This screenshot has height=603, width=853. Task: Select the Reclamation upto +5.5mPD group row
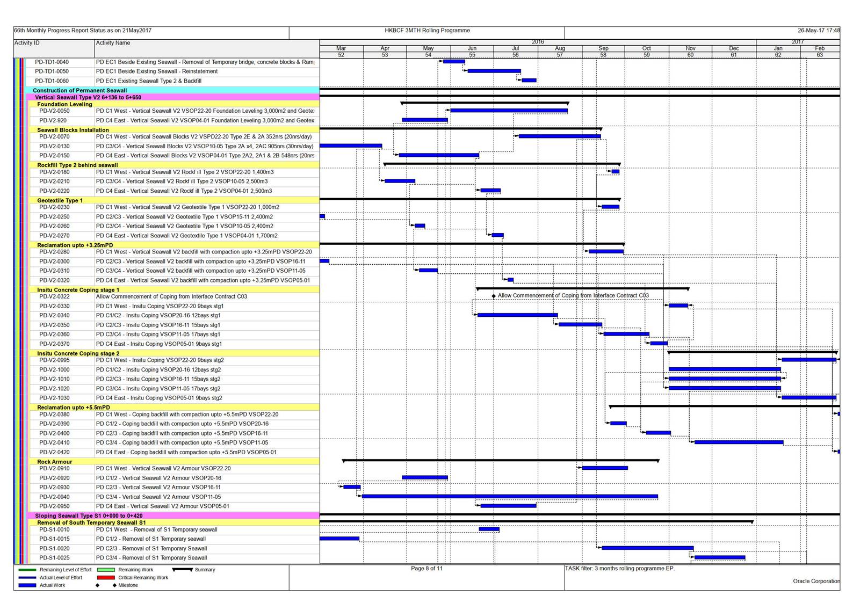[x=175, y=407]
